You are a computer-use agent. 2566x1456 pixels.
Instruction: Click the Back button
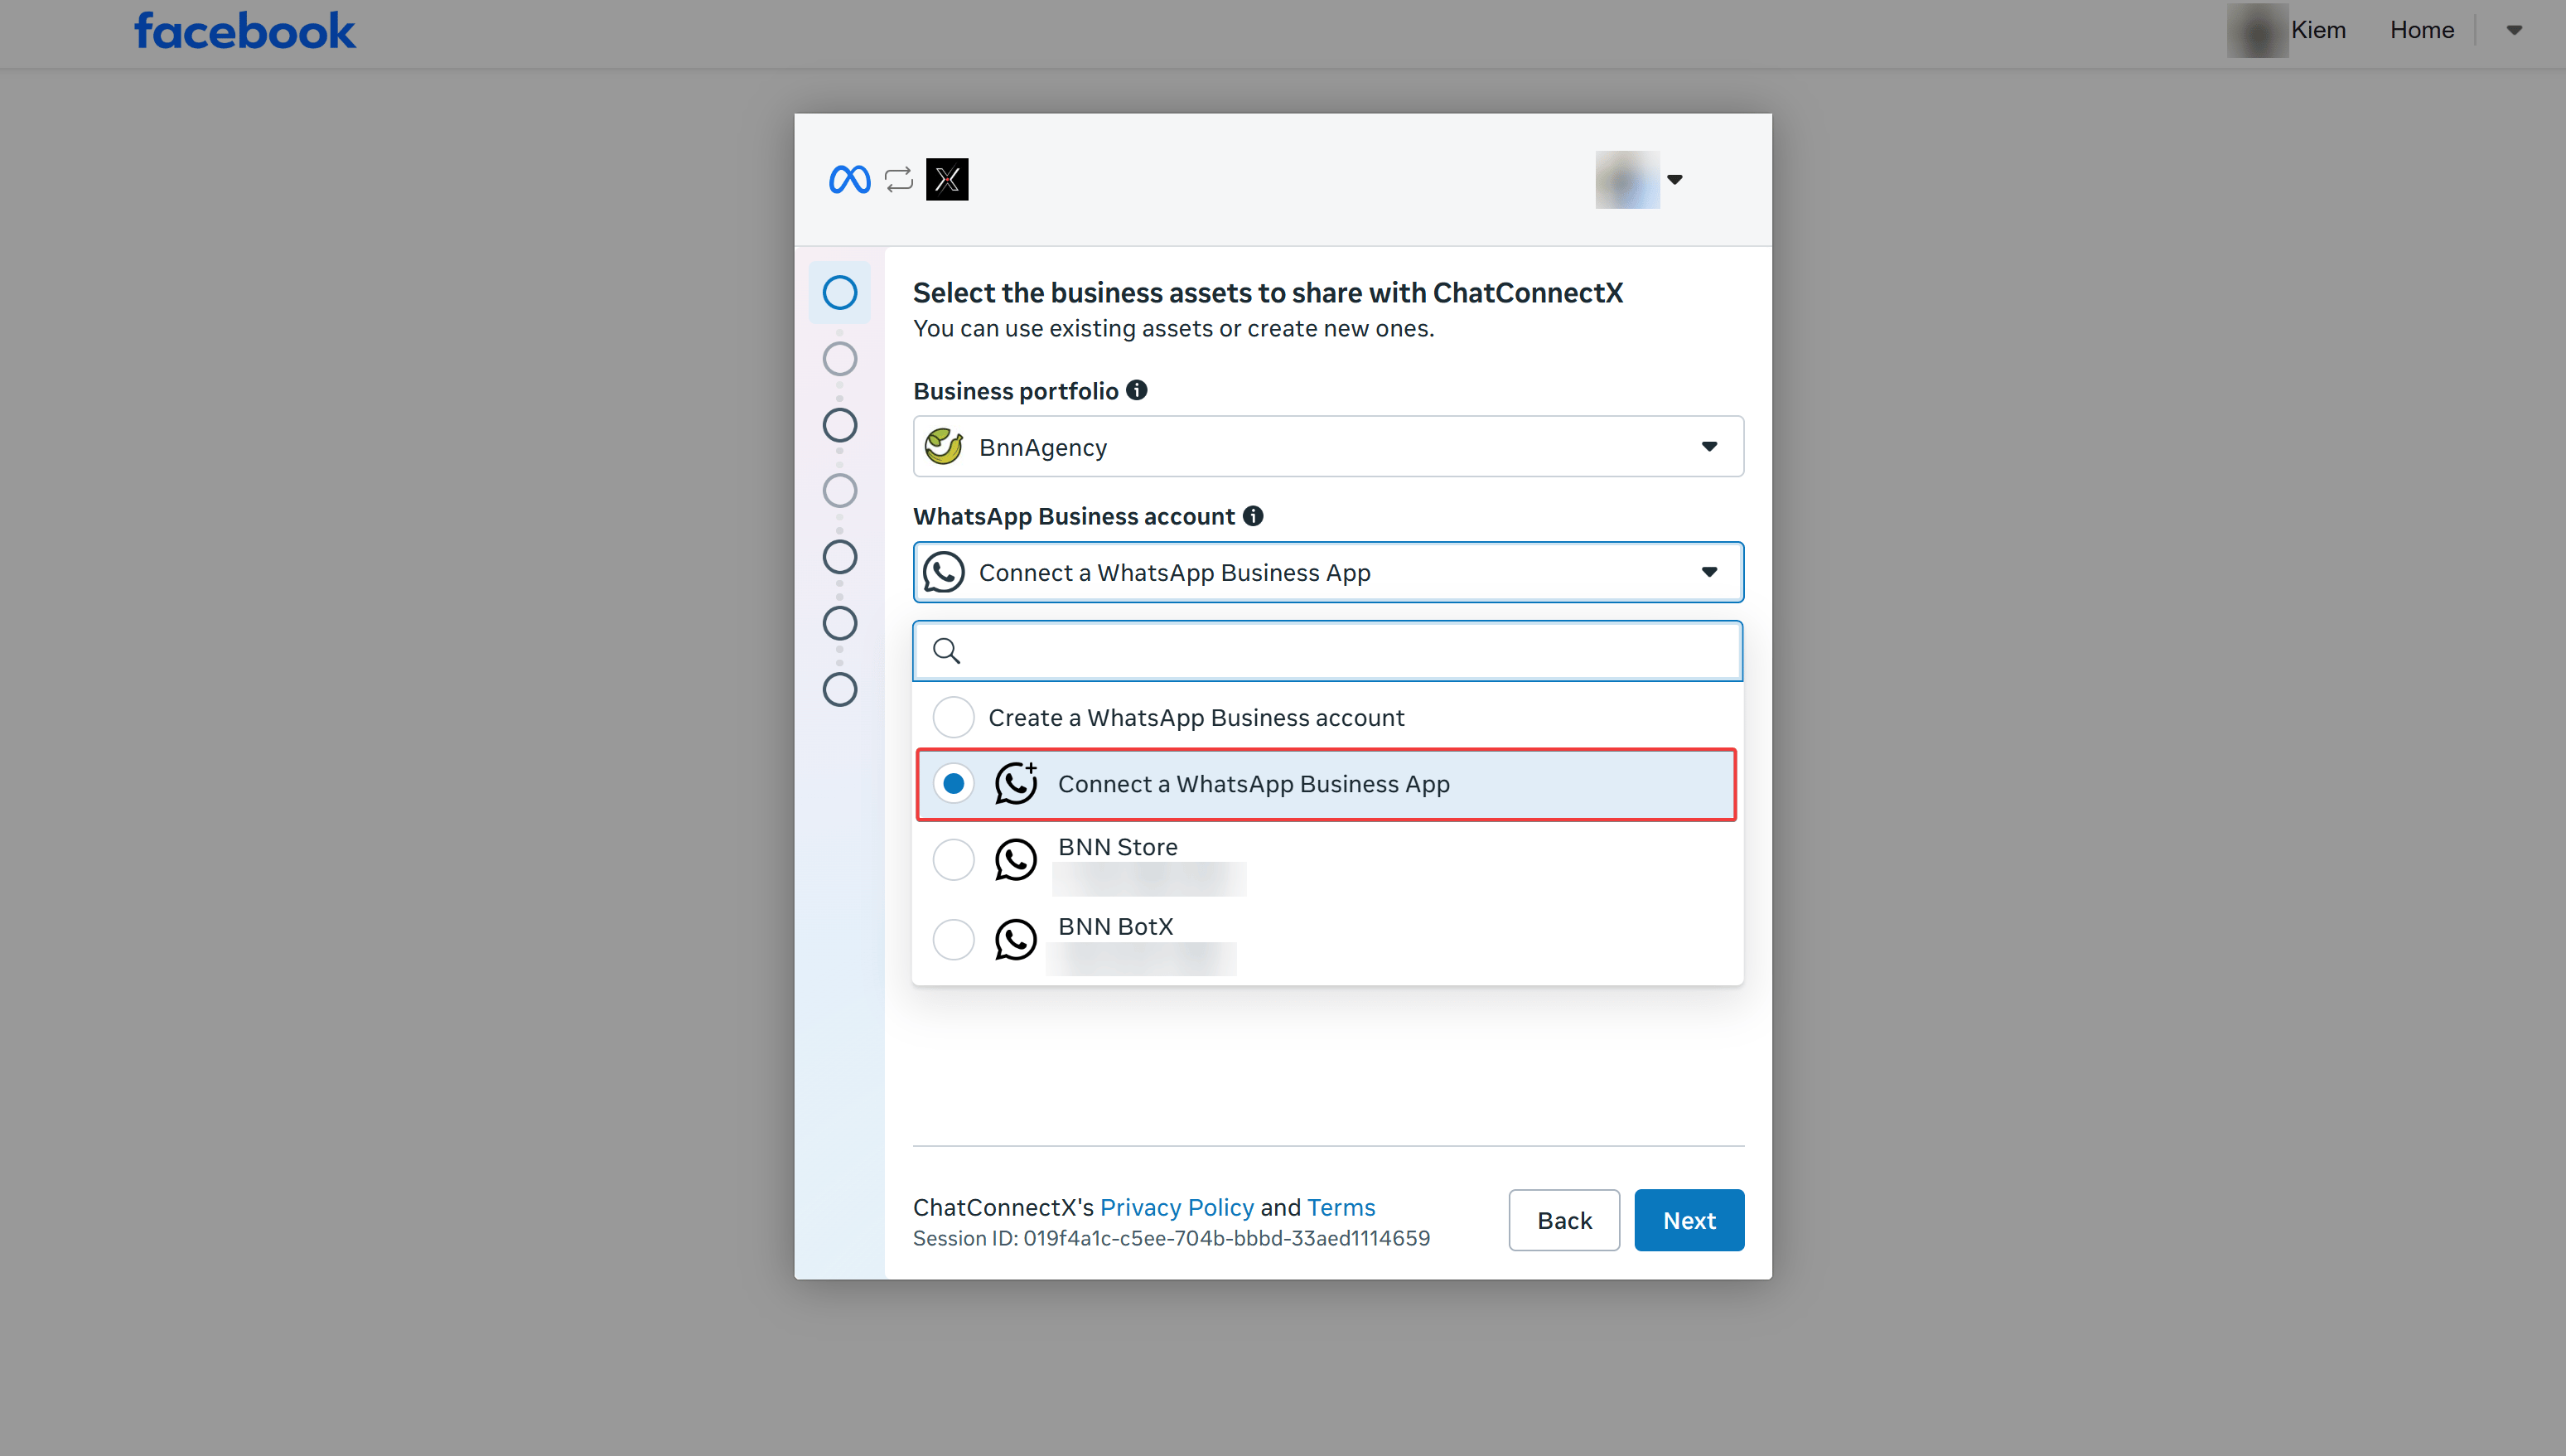(x=1564, y=1220)
